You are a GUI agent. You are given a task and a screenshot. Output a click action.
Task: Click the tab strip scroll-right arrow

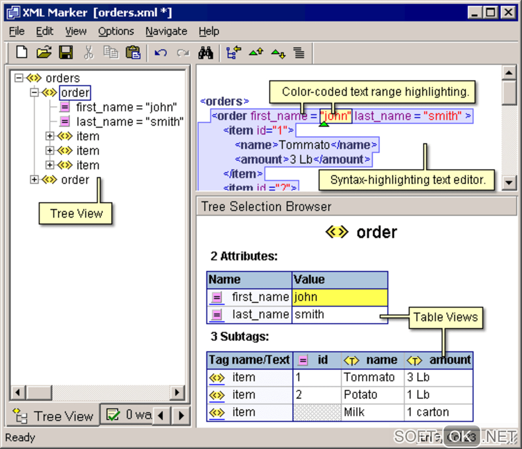coord(181,415)
